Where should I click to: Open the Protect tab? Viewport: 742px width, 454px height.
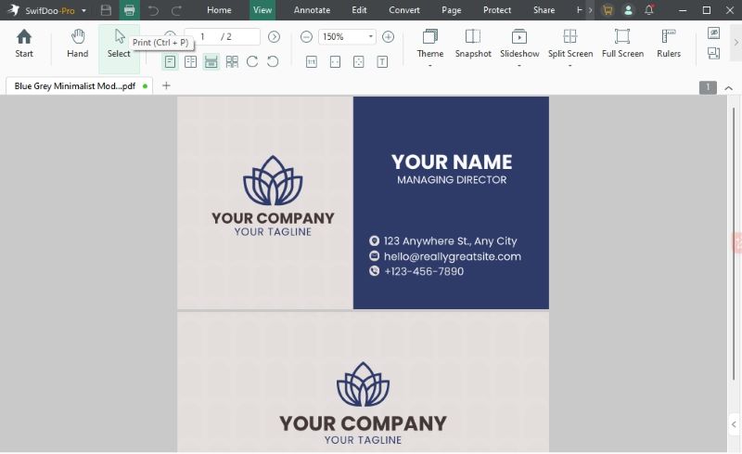(x=497, y=10)
